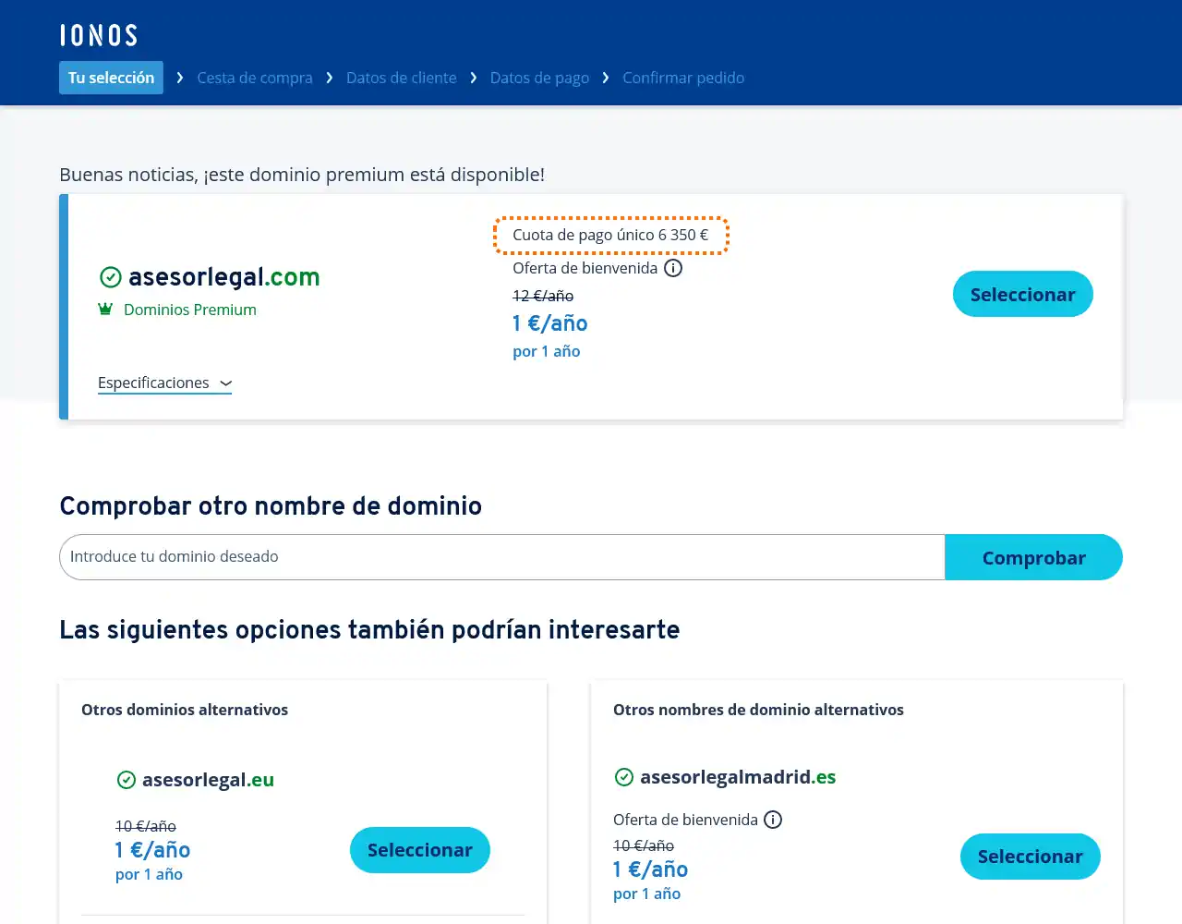Click green check icon beside asesorlegal.com

(111, 277)
